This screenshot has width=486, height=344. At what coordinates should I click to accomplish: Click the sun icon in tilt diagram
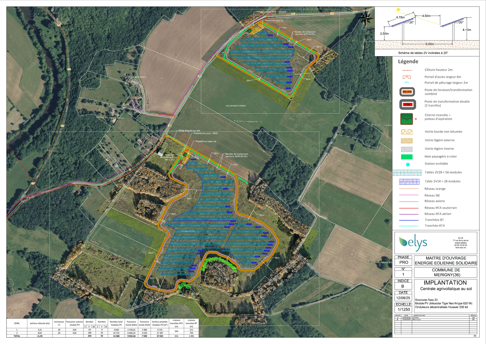[x=398, y=10]
